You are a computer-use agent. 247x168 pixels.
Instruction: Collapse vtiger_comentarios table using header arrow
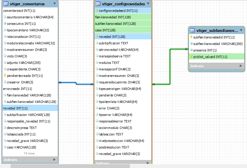55,4
